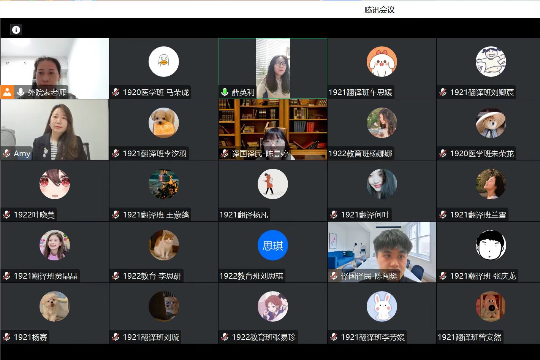Click muted mic icon of 1921翻译何叶

[334, 214]
